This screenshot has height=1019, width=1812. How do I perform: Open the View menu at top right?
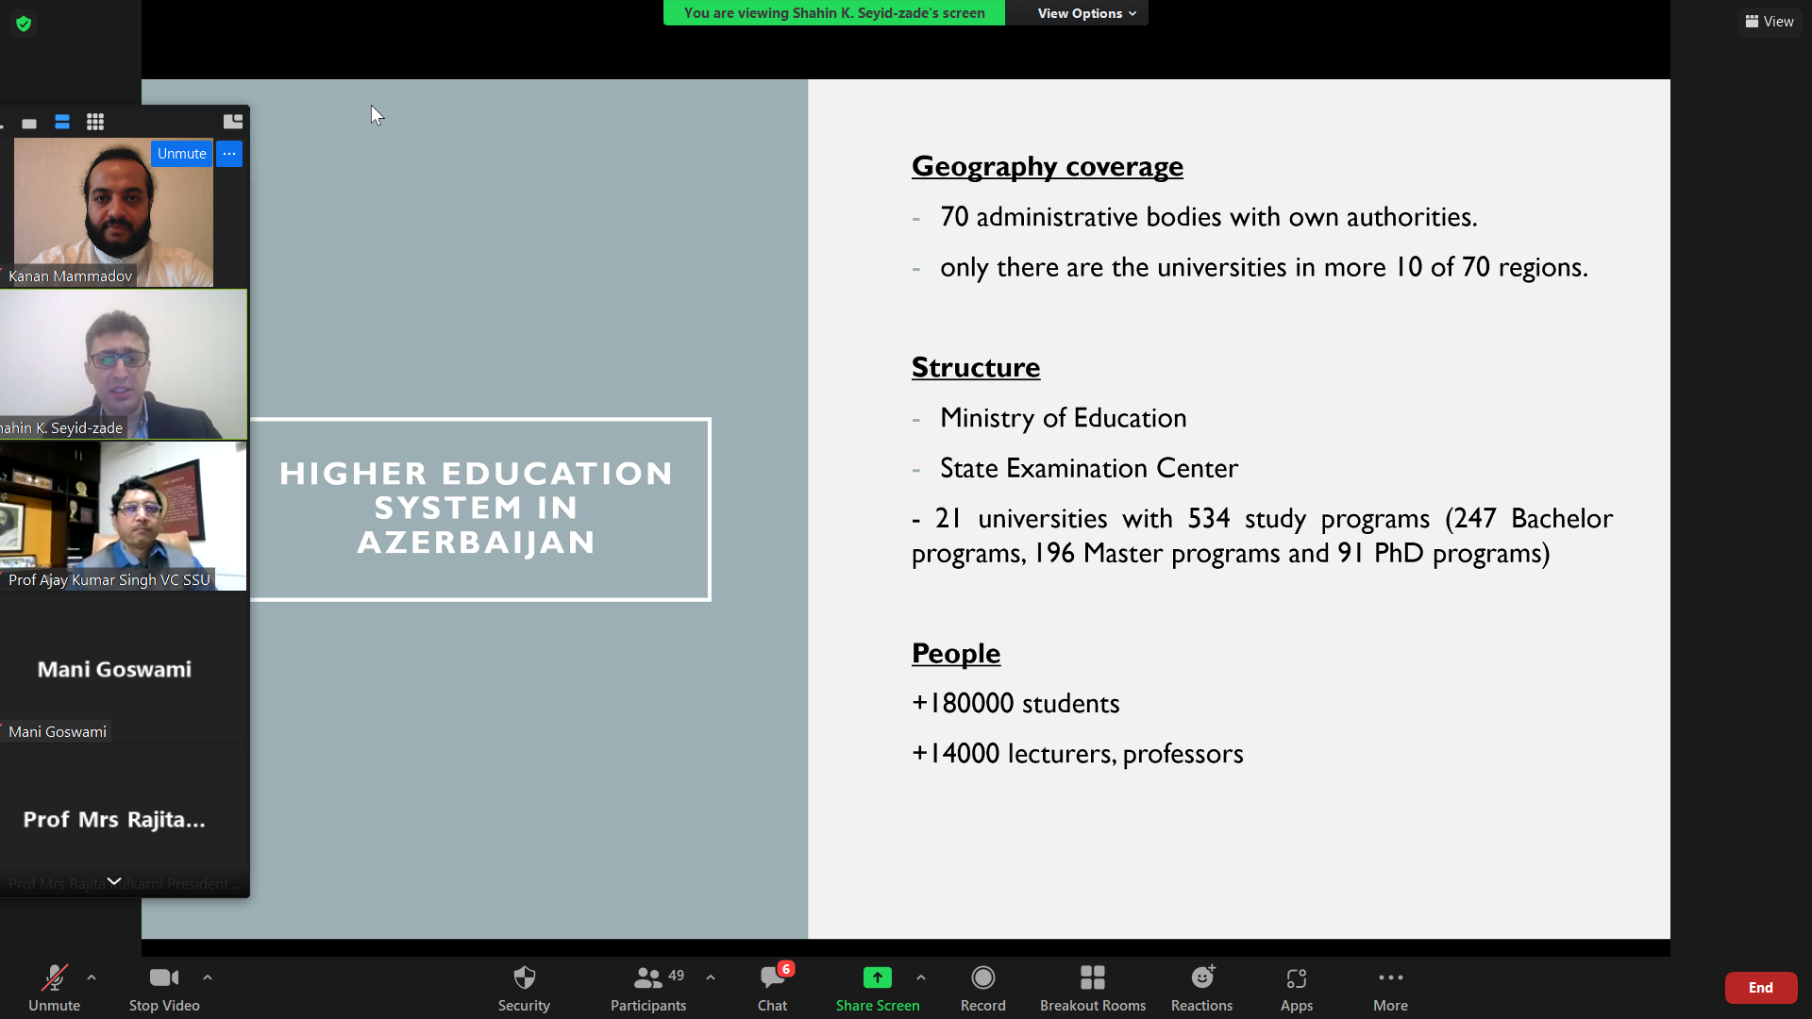coord(1770,21)
